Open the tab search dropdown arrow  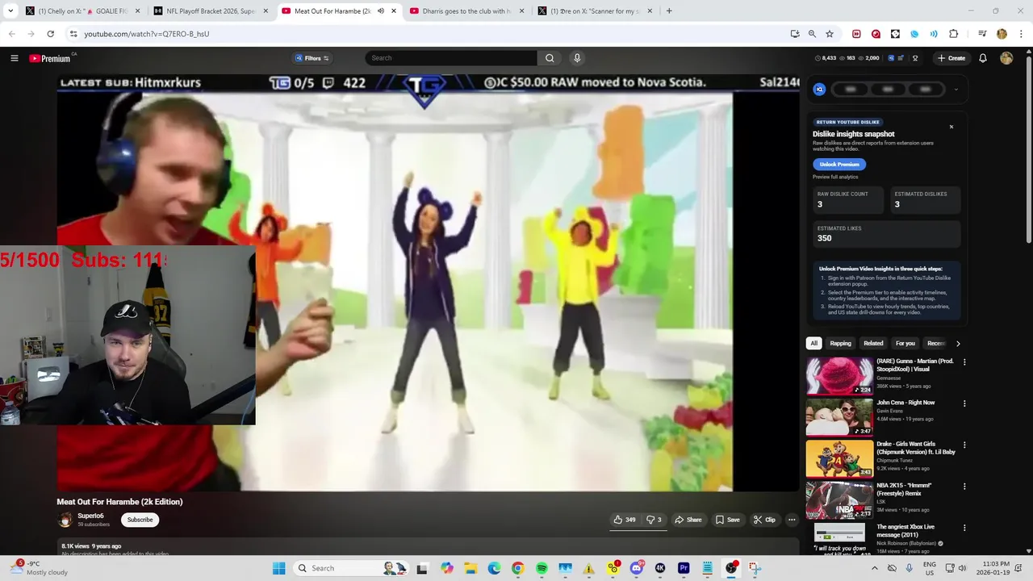click(10, 11)
